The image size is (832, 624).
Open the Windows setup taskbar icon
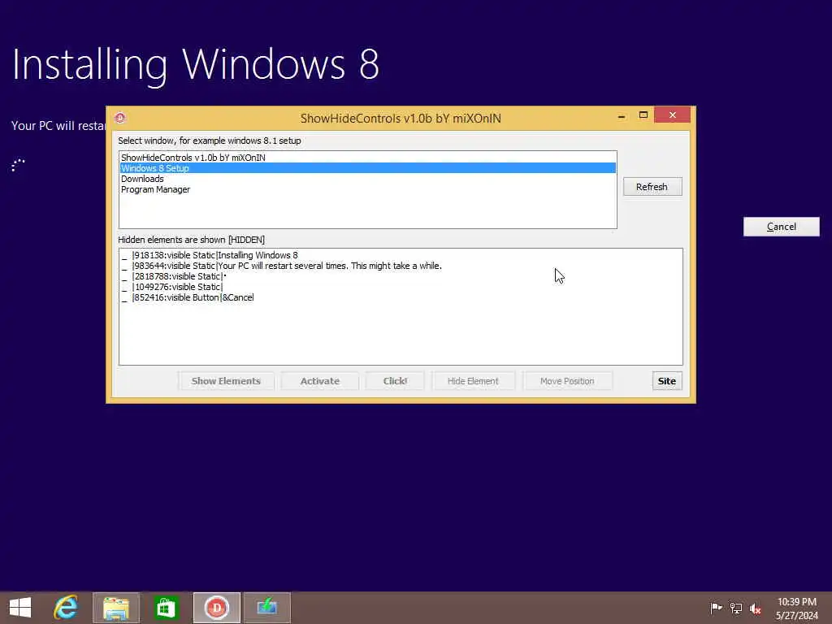[x=266, y=608]
